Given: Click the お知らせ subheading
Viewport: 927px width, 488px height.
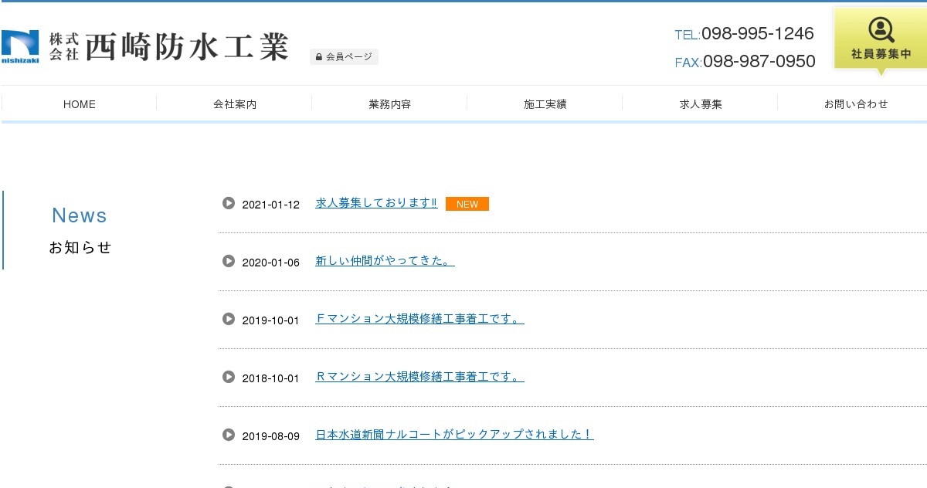Looking at the screenshot, I should click(x=80, y=248).
